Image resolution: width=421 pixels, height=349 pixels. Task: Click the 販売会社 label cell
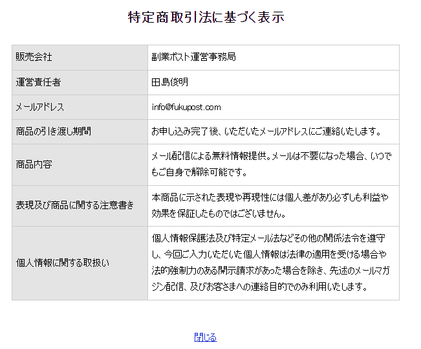click(80, 58)
